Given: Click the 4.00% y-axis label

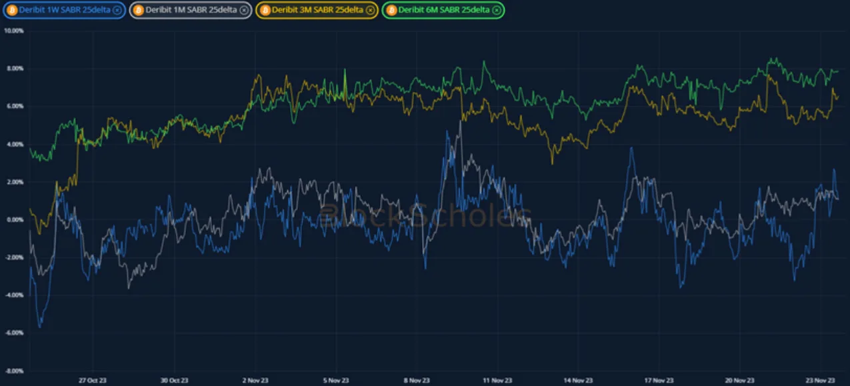Looking at the screenshot, I should 15,144.
